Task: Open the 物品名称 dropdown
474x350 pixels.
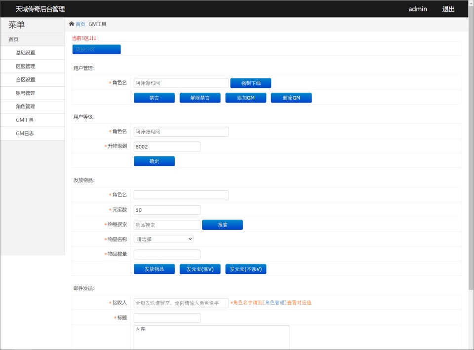Action: click(x=163, y=239)
